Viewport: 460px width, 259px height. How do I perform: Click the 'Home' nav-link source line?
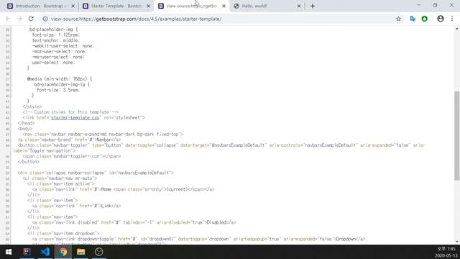(123, 189)
